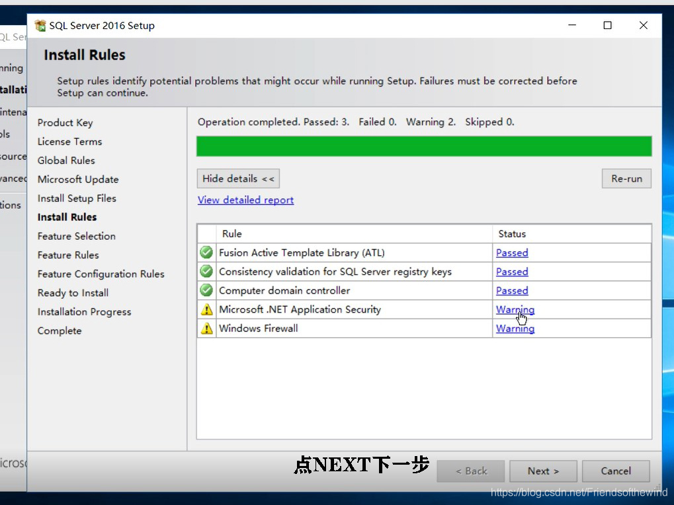Click the Consistency validation for SQL Server text
The width and height of the screenshot is (674, 505).
pyautogui.click(x=335, y=272)
